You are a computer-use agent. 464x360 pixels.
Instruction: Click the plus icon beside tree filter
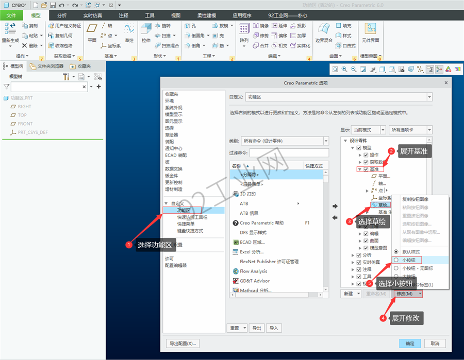[99, 87]
